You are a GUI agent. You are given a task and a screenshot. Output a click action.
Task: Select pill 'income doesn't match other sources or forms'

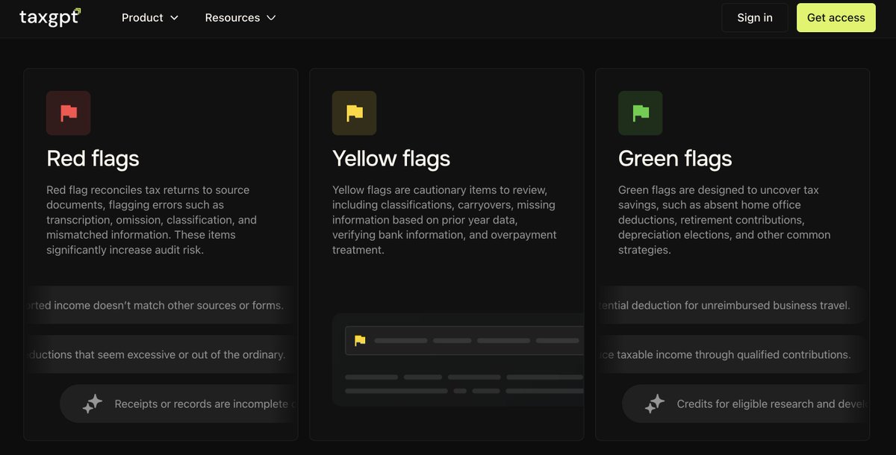(x=161, y=305)
